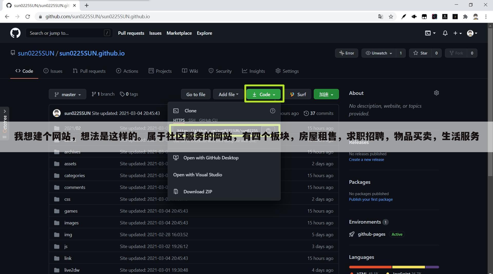Screen dimensions: 493x274
Task: Click the yellow JavaScript language bar segment
Action: (409, 267)
